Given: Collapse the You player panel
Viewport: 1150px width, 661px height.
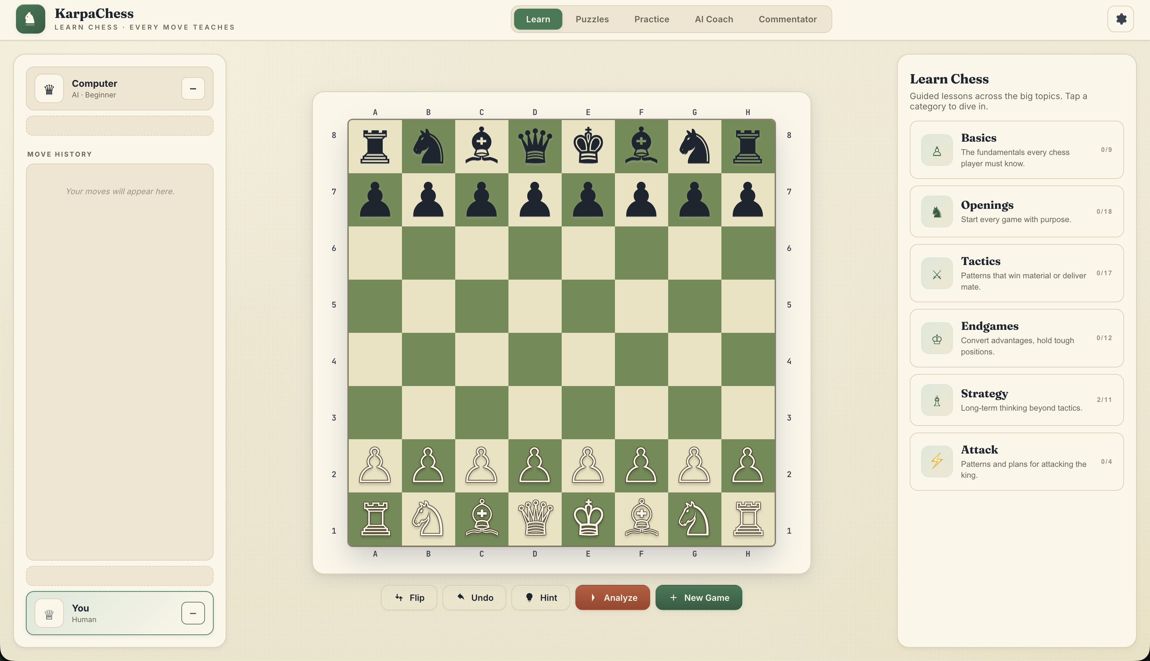Looking at the screenshot, I should click(193, 612).
